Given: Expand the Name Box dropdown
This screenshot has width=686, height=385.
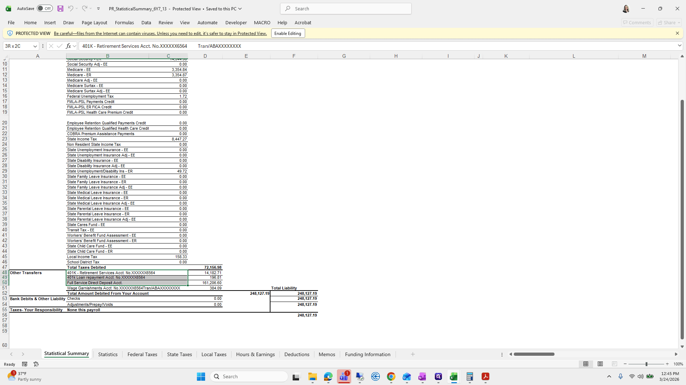Looking at the screenshot, I should pyautogui.click(x=35, y=46).
